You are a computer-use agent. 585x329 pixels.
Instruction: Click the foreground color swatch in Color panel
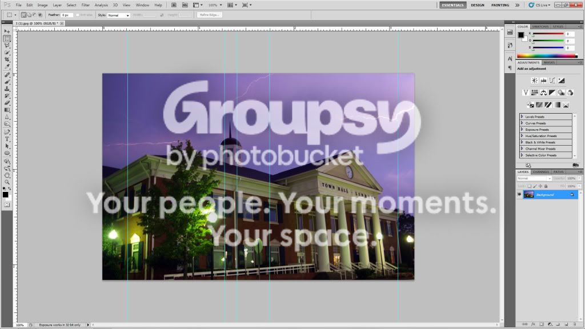click(521, 35)
